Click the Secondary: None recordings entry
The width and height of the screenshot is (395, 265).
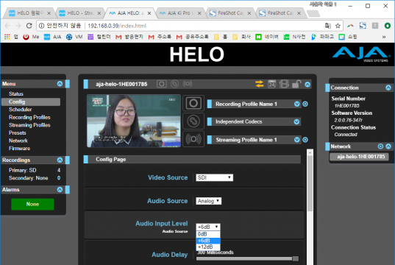click(x=28, y=178)
